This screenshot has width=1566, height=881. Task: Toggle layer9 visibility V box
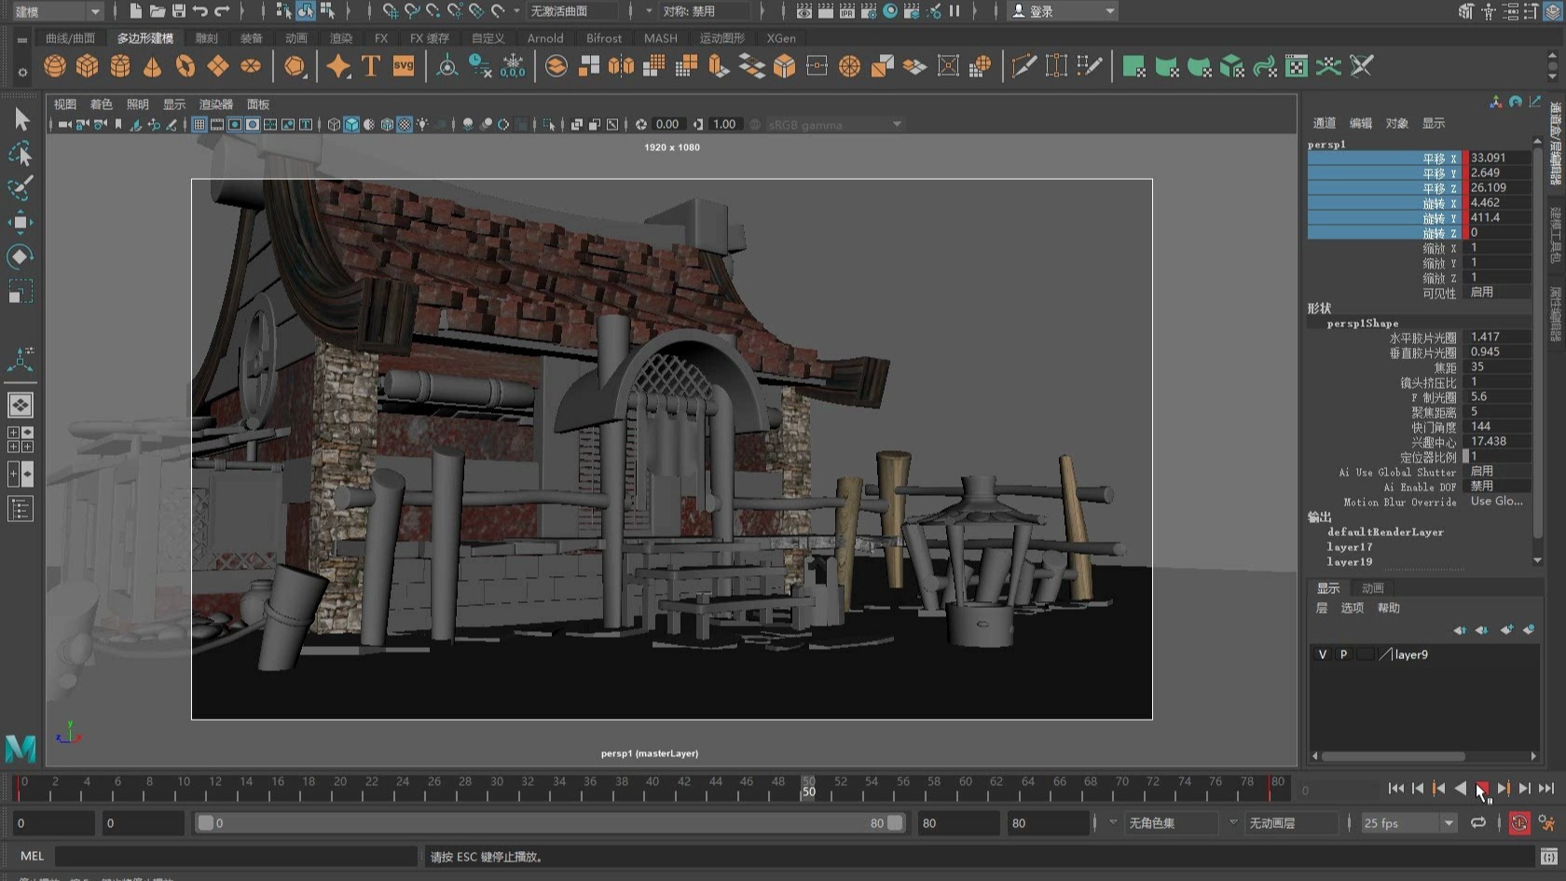(x=1322, y=654)
